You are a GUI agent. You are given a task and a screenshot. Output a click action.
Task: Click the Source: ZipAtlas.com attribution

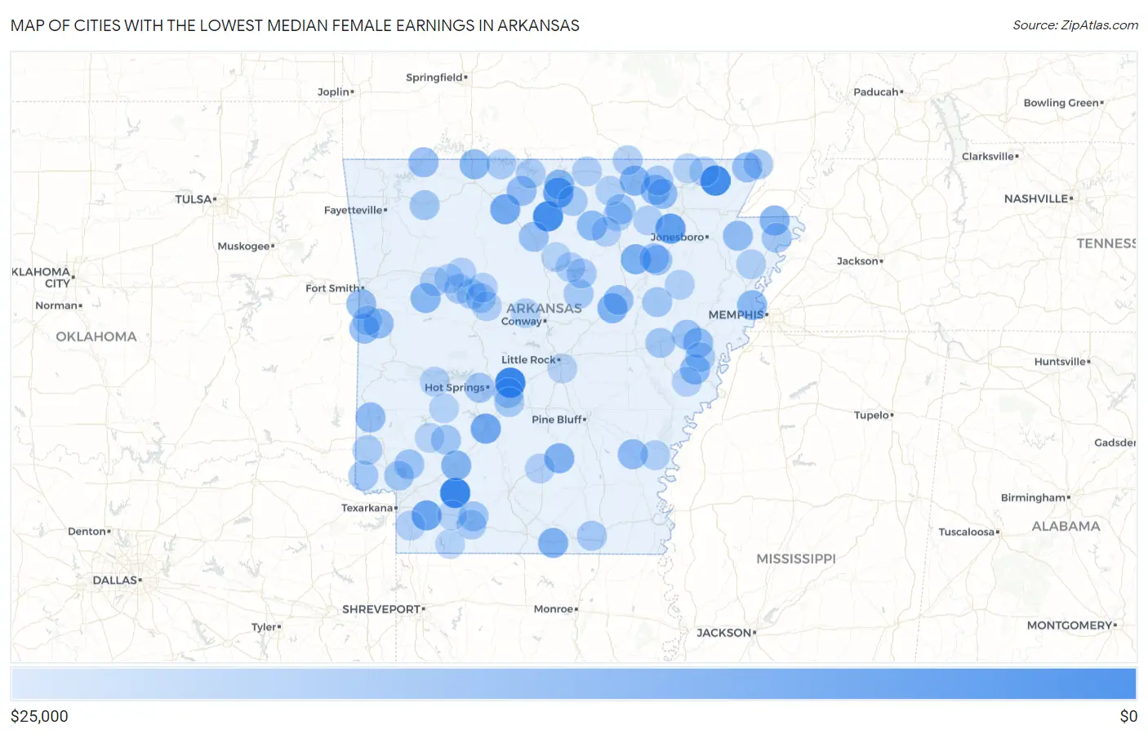point(1075,25)
